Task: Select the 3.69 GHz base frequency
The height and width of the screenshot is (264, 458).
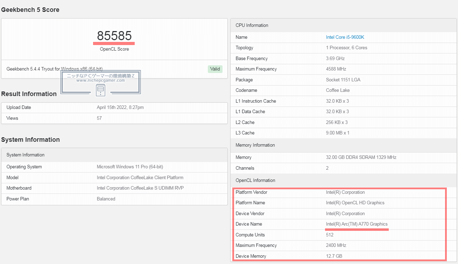Action: pos(335,58)
